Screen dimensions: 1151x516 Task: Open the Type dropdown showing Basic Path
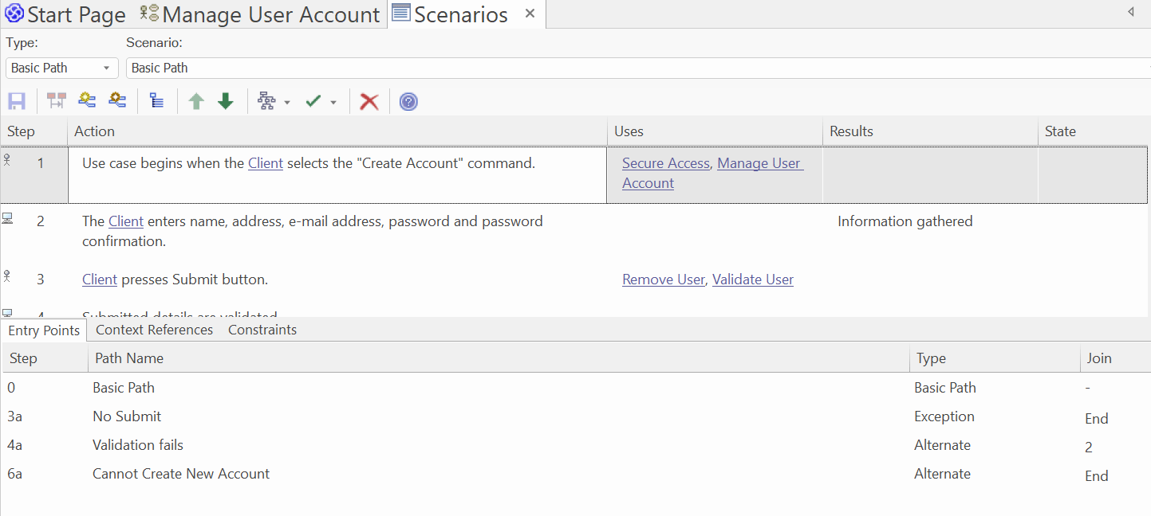(61, 68)
